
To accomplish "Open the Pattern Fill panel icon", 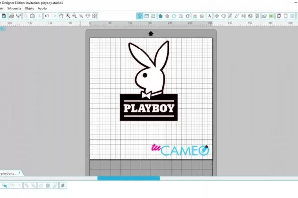I will [x=174, y=16].
